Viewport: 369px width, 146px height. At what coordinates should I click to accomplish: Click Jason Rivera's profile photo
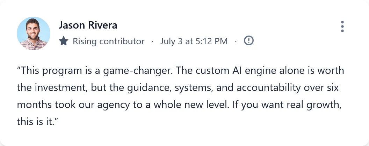34,33
